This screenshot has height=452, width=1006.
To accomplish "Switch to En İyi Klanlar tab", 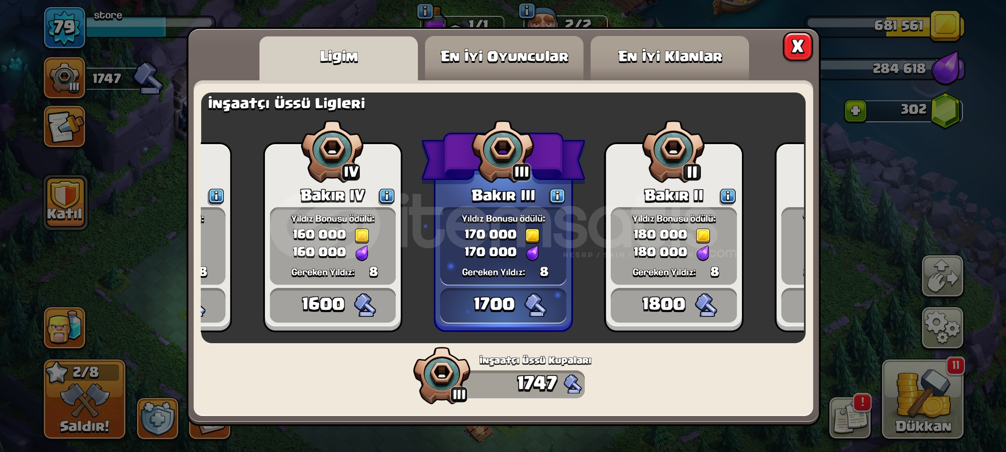I will point(670,57).
